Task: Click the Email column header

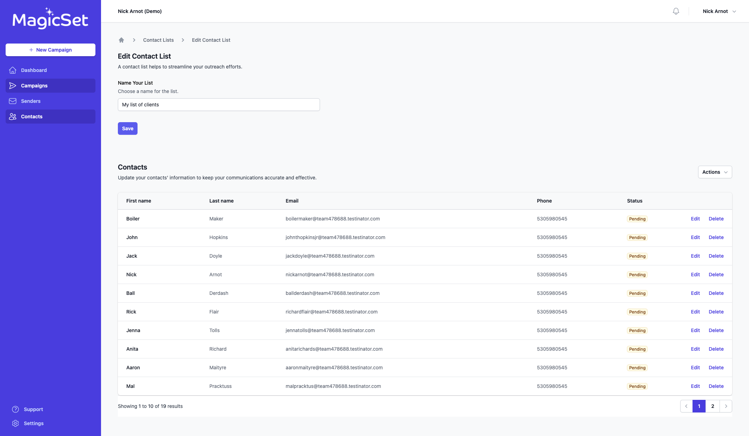Action: [292, 201]
